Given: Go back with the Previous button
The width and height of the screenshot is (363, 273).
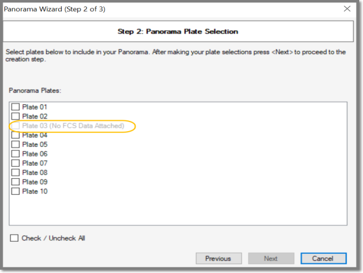Looking at the screenshot, I should 219,258.
